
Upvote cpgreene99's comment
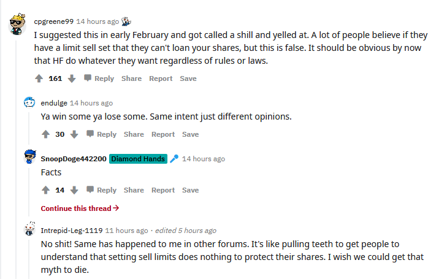(x=39, y=78)
